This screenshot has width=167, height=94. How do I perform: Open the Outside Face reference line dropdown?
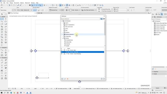(x=55, y=10)
